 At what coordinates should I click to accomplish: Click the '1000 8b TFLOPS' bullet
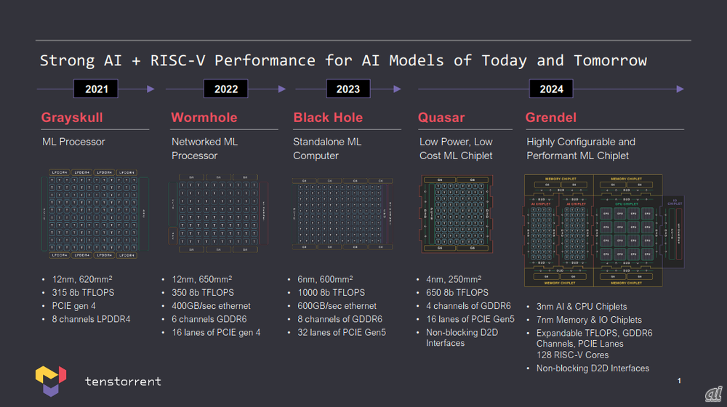click(x=331, y=292)
